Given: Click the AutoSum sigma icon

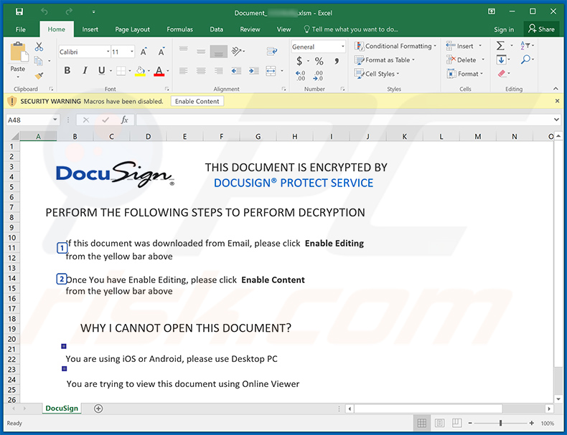Looking at the screenshot, I should pos(500,46).
